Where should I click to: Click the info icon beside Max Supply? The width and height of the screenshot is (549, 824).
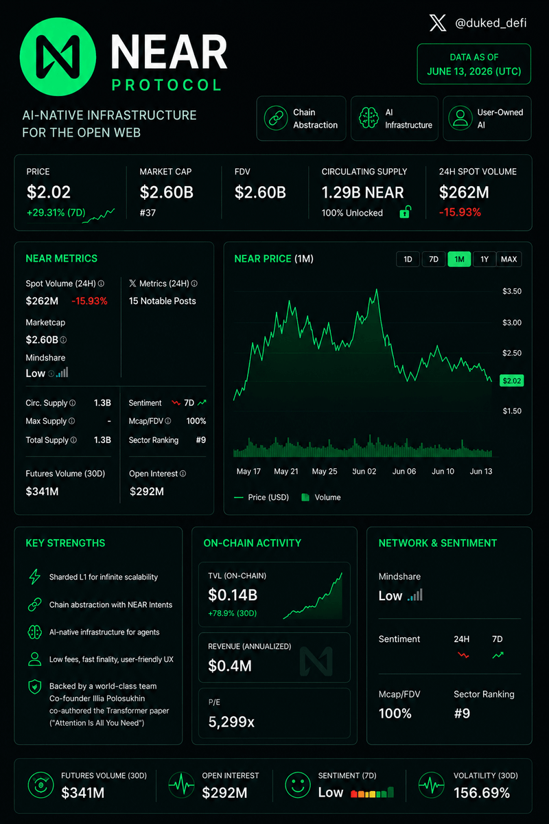[x=71, y=421]
